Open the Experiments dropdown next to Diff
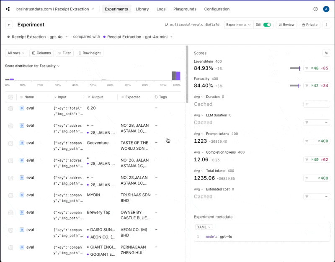 [x=238, y=25]
